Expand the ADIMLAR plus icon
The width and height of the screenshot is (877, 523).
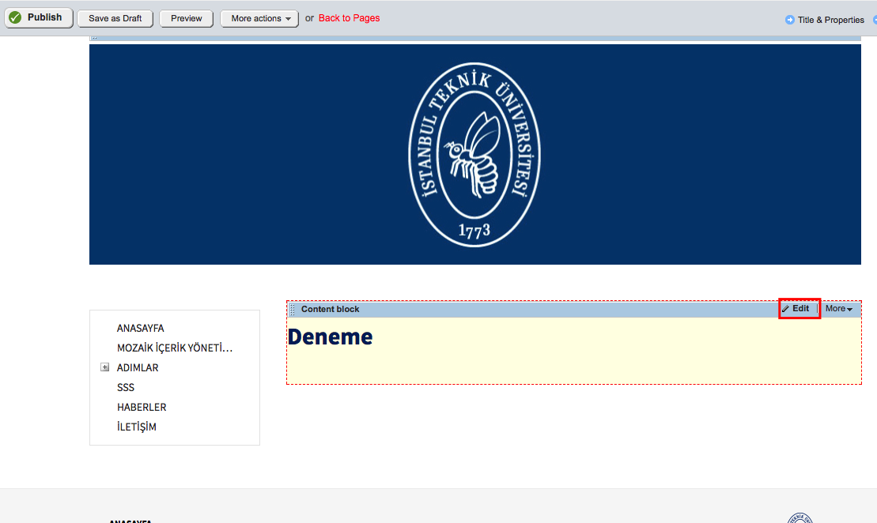tap(104, 367)
